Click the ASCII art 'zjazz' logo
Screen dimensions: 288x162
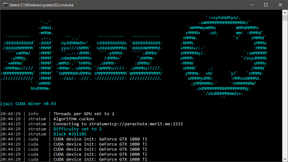point(81,56)
